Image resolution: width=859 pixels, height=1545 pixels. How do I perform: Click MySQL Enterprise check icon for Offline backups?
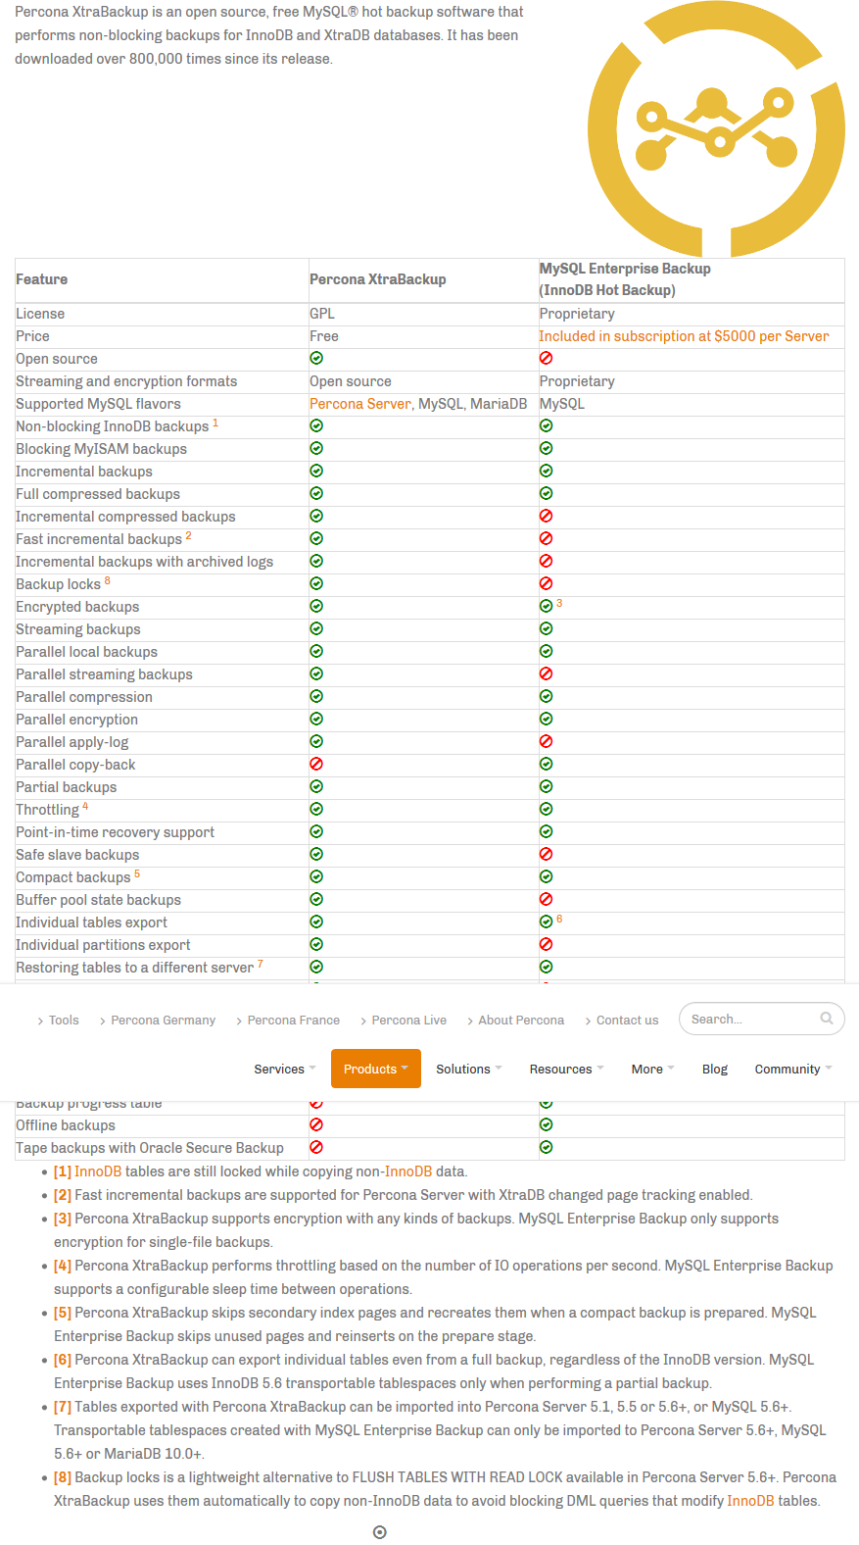(546, 1124)
